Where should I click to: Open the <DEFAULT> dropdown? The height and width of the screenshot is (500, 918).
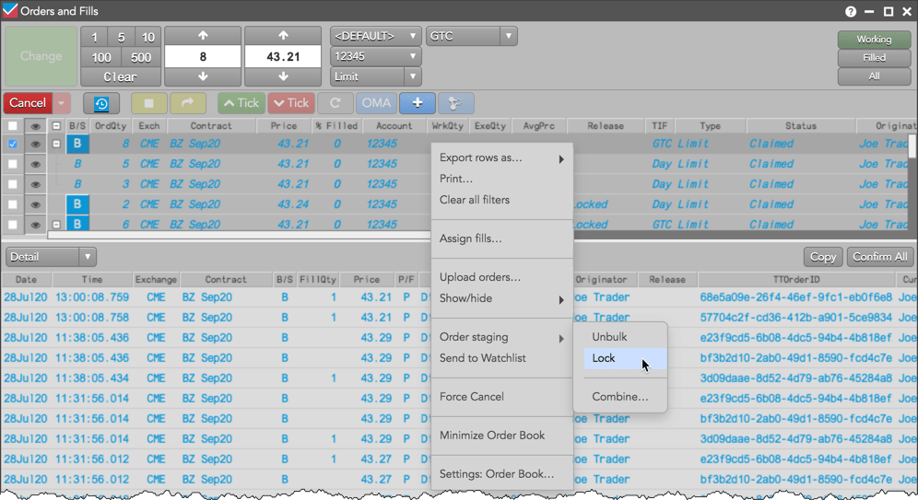pyautogui.click(x=375, y=36)
